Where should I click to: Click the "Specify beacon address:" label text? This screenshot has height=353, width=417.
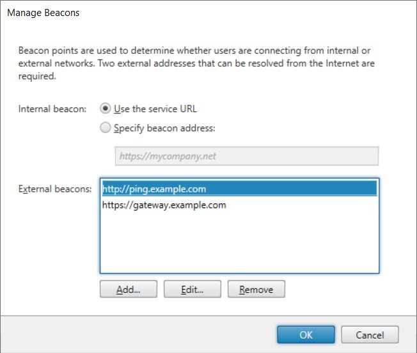(x=164, y=128)
